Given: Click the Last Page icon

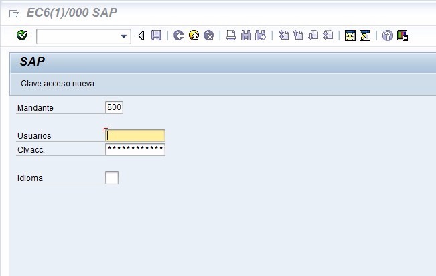Looking at the screenshot, I should pos(328,36).
